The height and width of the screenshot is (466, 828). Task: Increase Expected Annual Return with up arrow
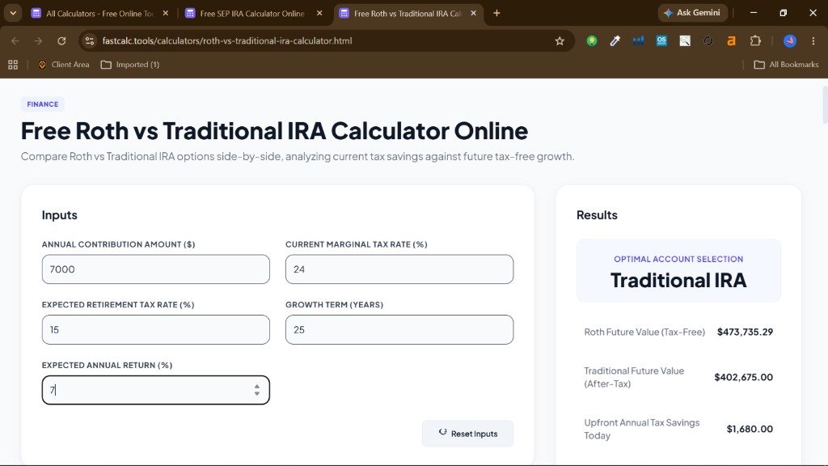pyautogui.click(x=257, y=387)
